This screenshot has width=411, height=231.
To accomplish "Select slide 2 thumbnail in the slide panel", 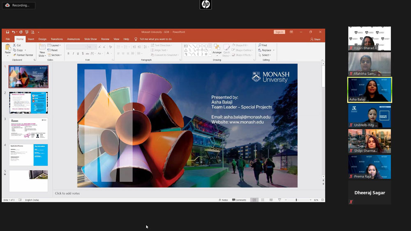I will coord(29,103).
